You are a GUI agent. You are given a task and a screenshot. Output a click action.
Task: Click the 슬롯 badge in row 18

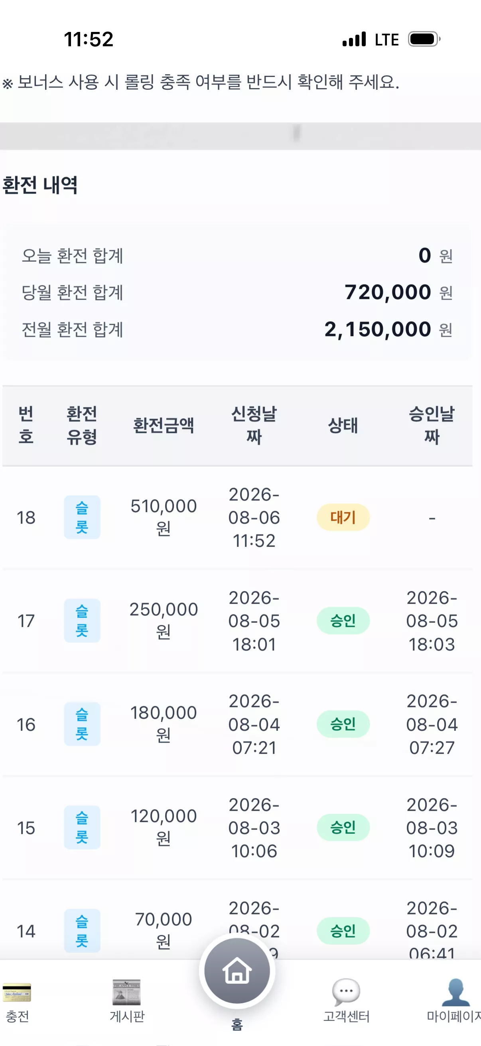(82, 517)
